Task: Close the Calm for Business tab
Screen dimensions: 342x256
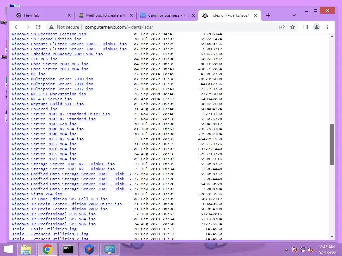Action: pos(193,15)
